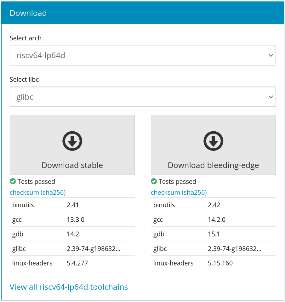
Task: Click green check icon under stable download
Action: point(13,181)
